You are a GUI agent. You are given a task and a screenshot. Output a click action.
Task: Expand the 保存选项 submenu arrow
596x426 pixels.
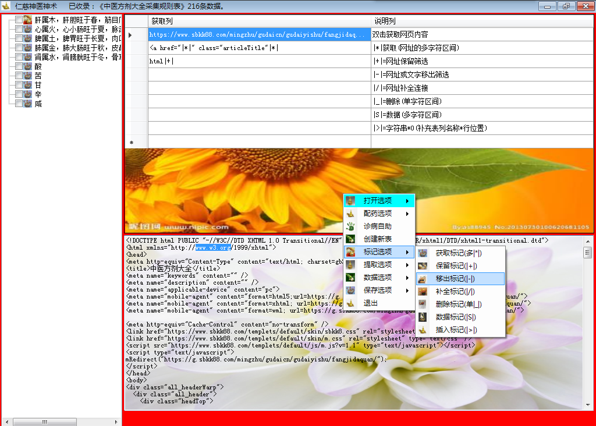click(407, 290)
